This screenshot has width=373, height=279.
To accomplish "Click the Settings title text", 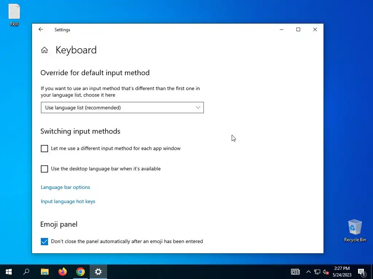I will point(62,30).
